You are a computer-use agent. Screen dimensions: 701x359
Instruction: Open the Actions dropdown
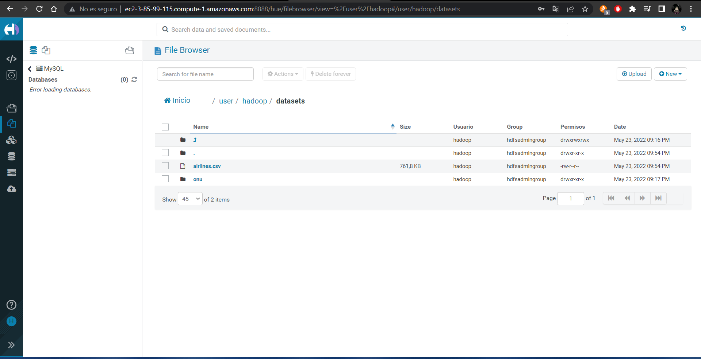282,74
